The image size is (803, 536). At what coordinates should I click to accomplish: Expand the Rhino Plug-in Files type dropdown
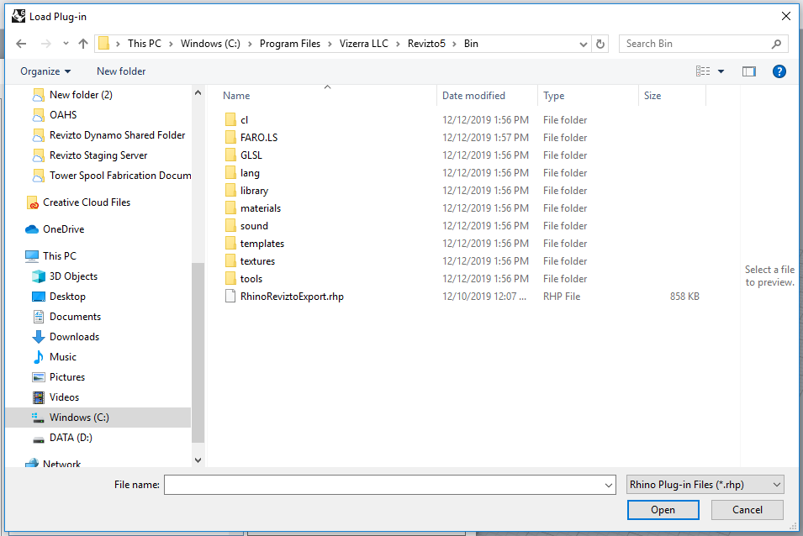click(705, 485)
